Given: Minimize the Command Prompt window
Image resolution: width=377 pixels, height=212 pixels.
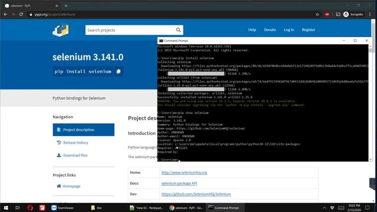Looking at the screenshot, I should point(344,41).
